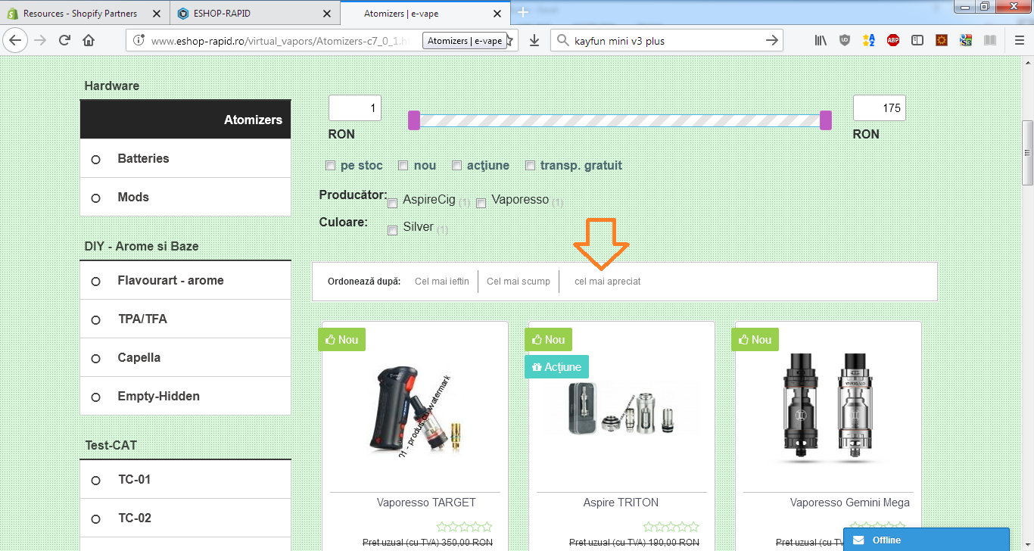Check the Silver color checkbox
The width and height of the screenshot is (1034, 551).
[392, 231]
